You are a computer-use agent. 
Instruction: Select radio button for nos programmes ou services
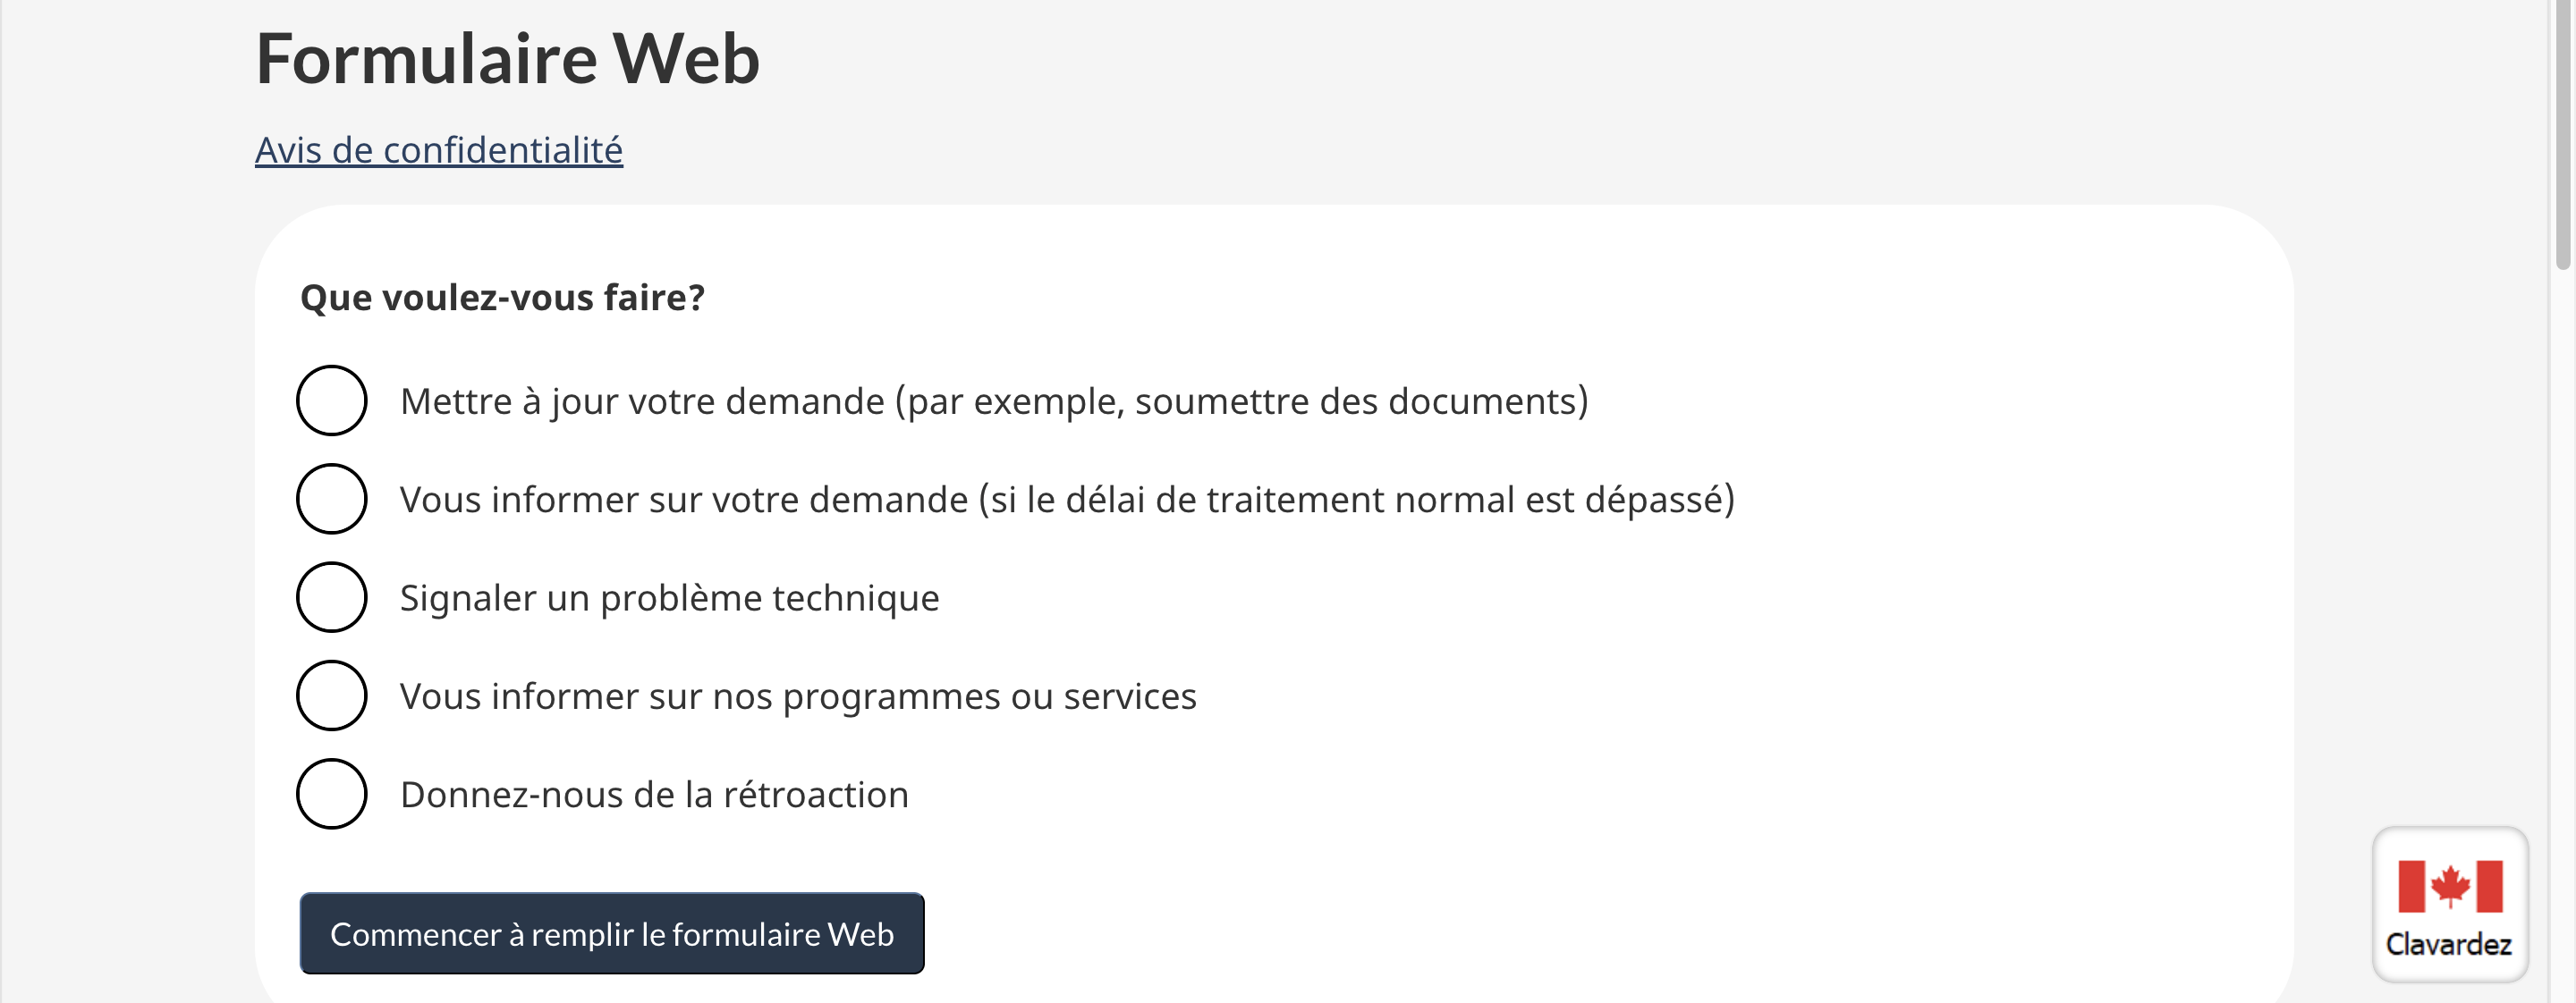tap(332, 695)
